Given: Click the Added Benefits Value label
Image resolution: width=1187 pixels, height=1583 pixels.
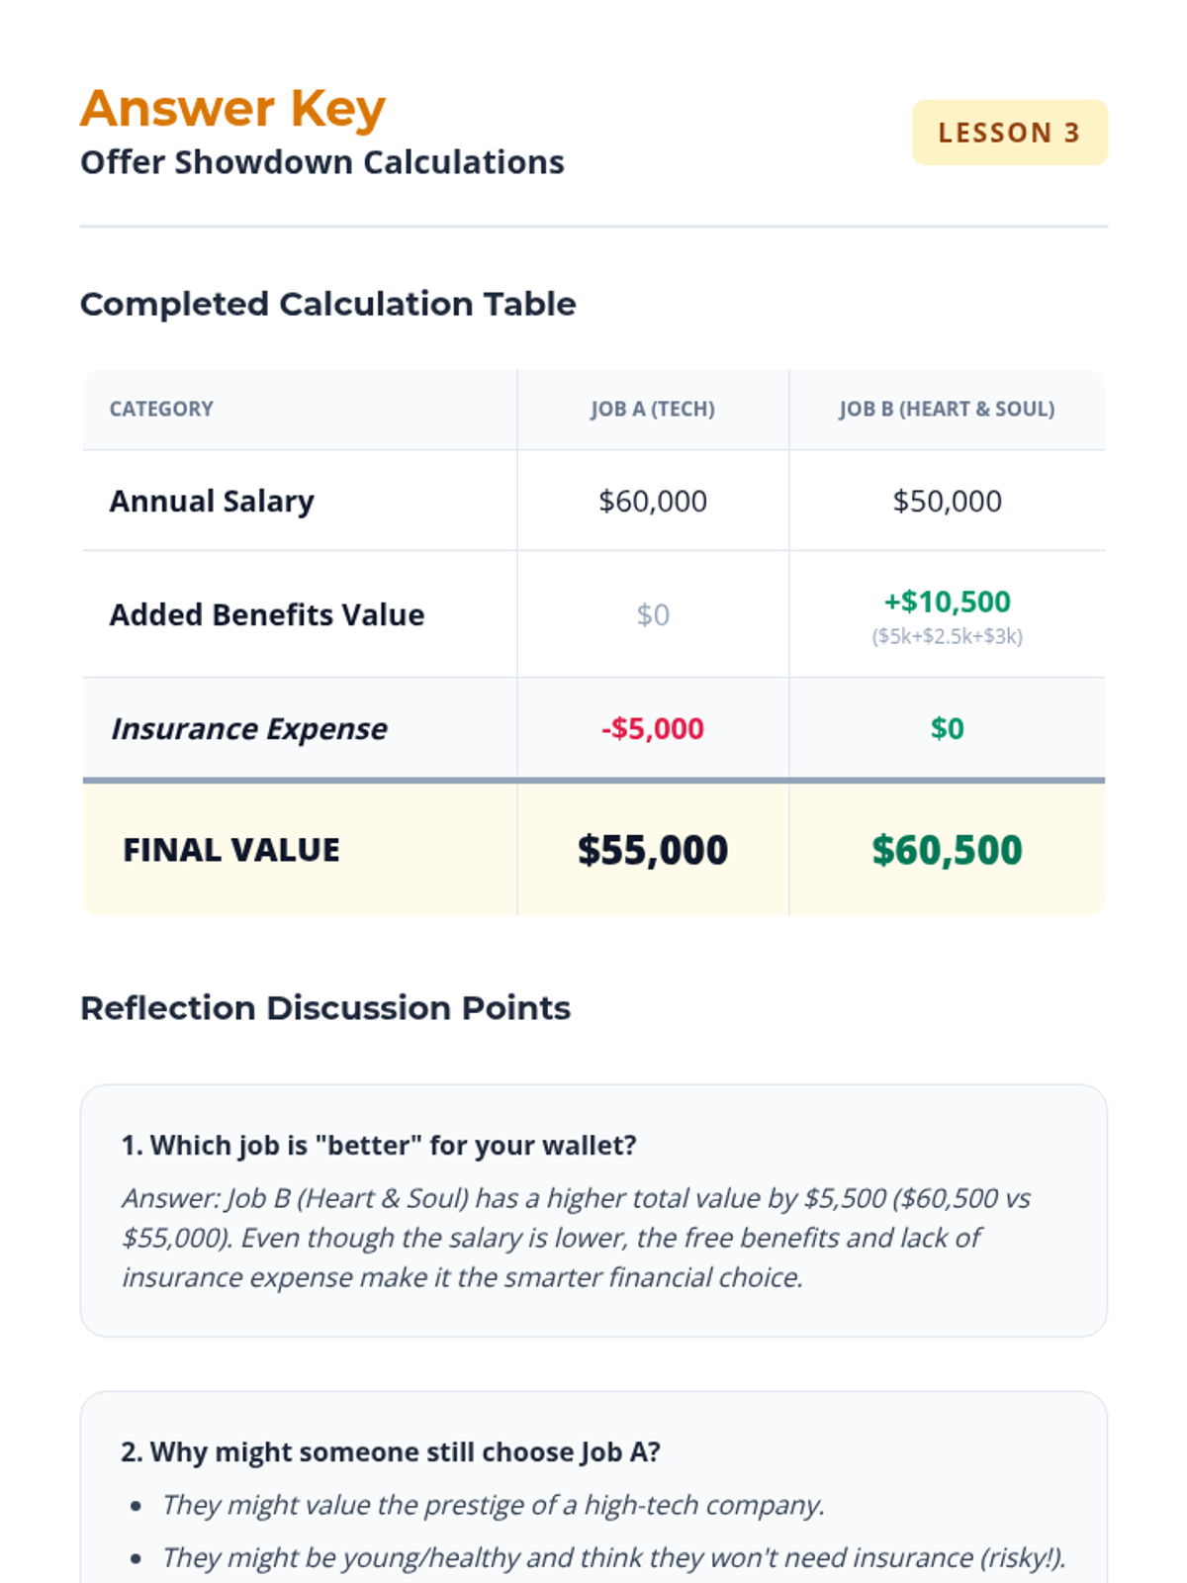Looking at the screenshot, I should 267,614.
